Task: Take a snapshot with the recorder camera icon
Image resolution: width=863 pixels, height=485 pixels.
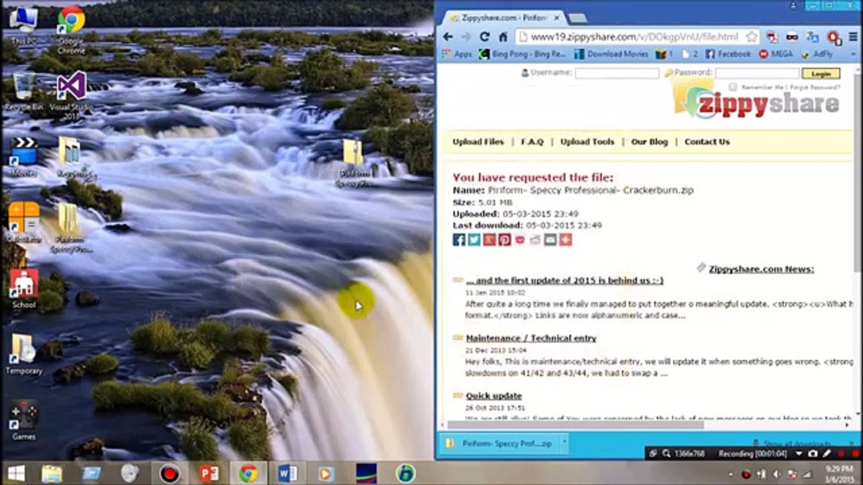Action: [x=813, y=454]
